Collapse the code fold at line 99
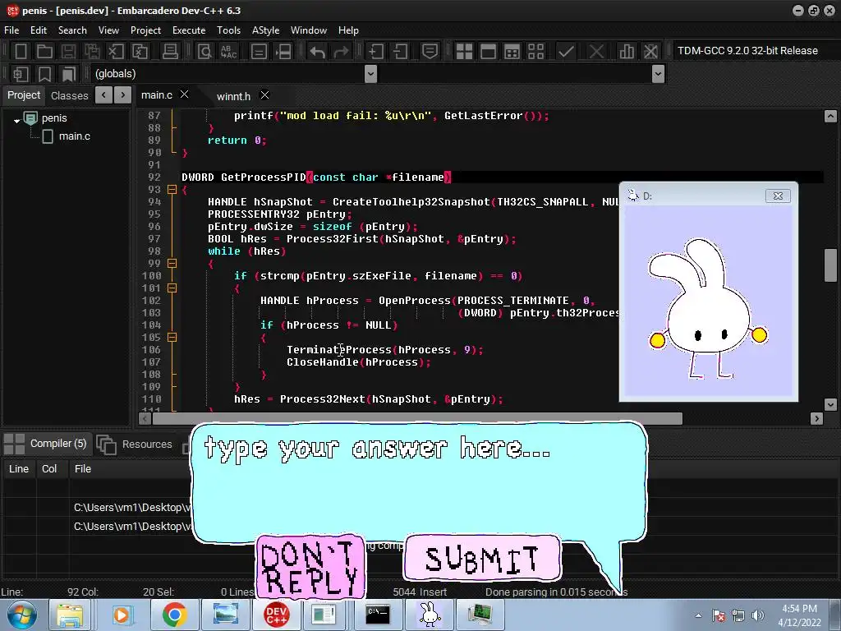The width and height of the screenshot is (841, 631). click(172, 264)
